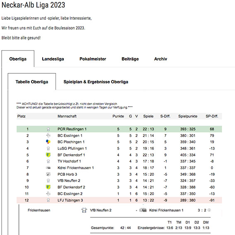Click the BC Plochingen 1 team name

click(x=71, y=142)
